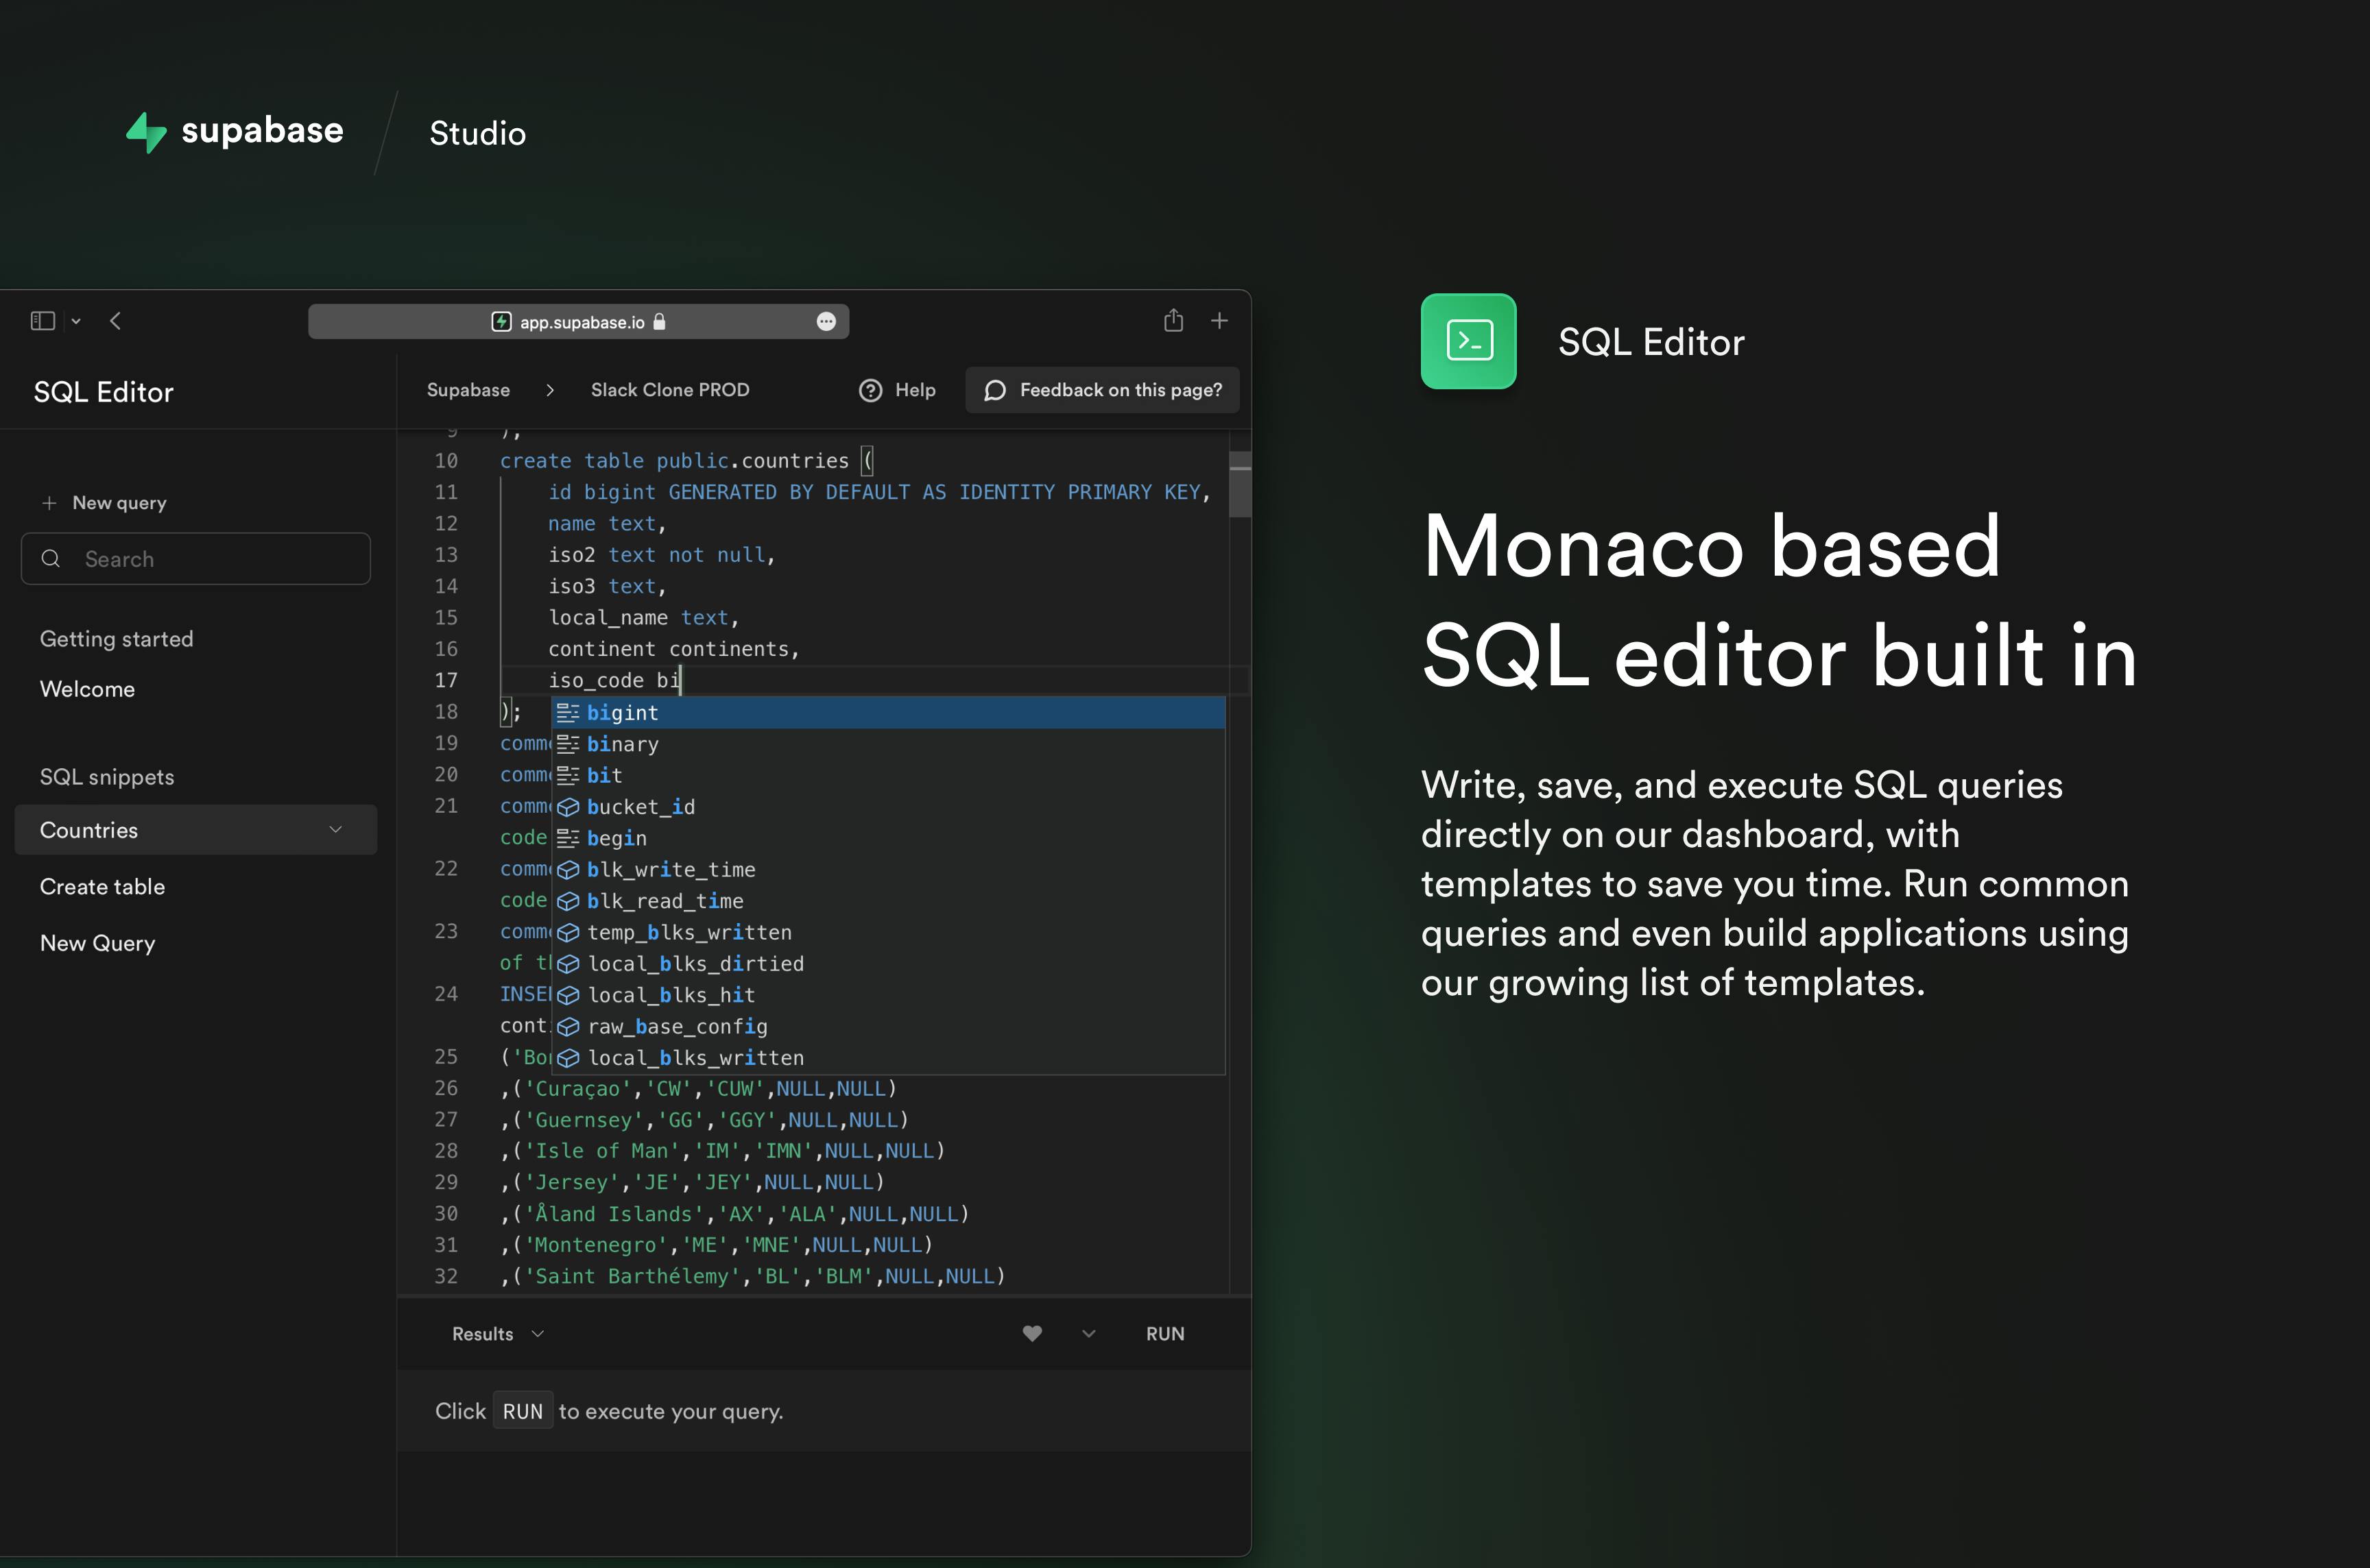Viewport: 2370px width, 1568px height.
Task: Open the Welcome page item
Action: click(87, 689)
